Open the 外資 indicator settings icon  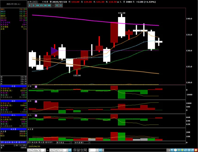click(x=36, y=87)
